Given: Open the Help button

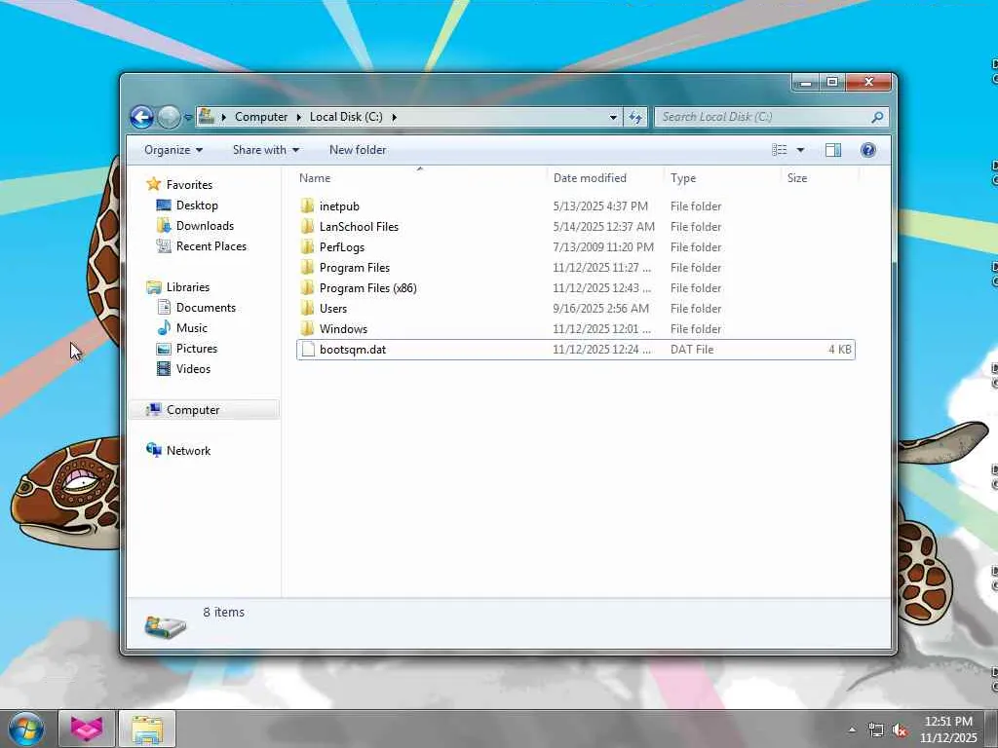Looking at the screenshot, I should pyautogui.click(x=868, y=150).
